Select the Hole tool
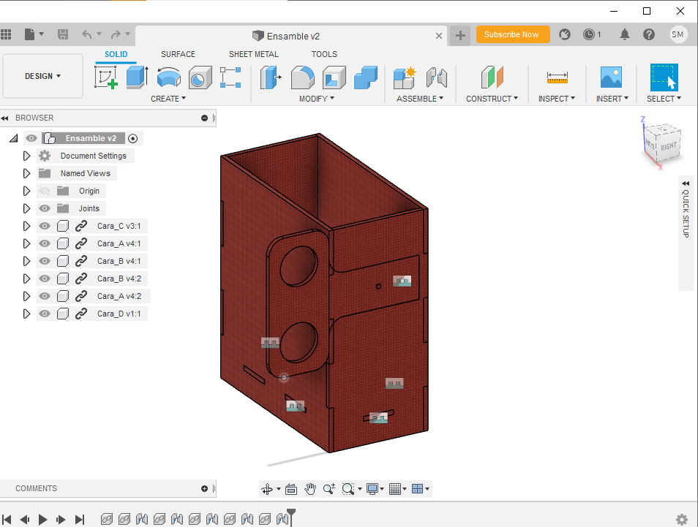 coord(200,77)
